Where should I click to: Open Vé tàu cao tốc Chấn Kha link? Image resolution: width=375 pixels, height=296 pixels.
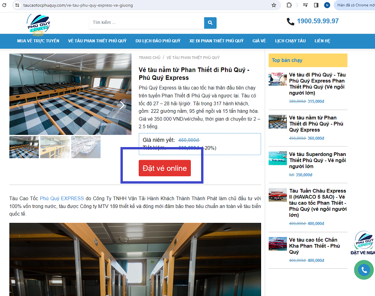[x=314, y=246]
